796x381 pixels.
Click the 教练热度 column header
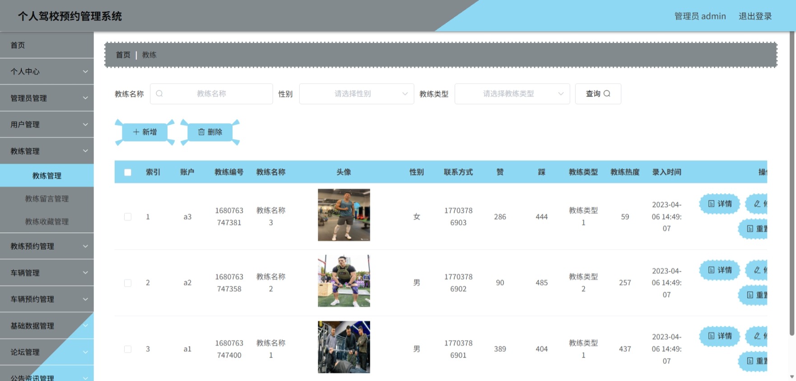[625, 172]
